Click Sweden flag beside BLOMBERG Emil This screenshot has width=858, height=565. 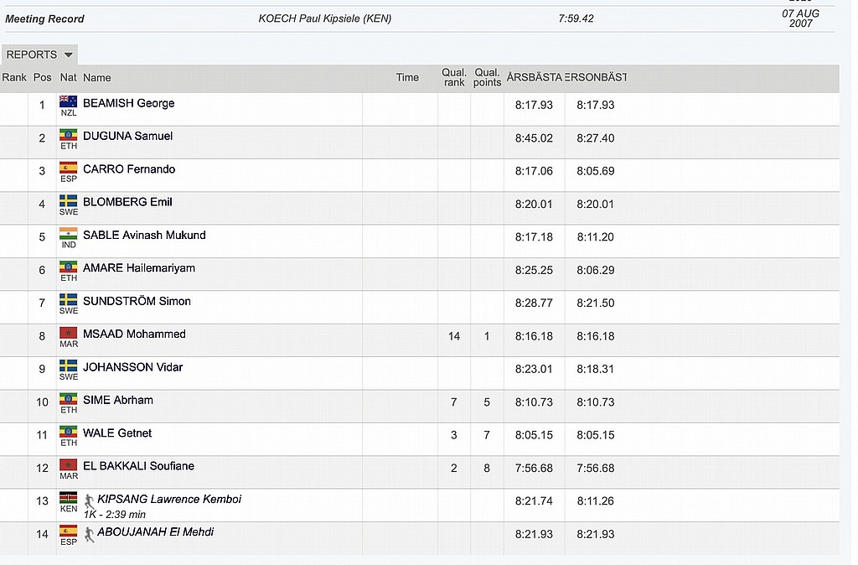(69, 200)
